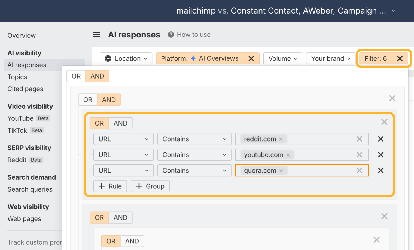Open URL field dropdown in youtube.com row
Image resolution: width=414 pixels, height=250 pixels.
(123, 155)
